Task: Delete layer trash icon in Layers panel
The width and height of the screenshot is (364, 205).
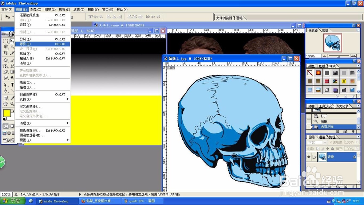Action: coord(353,186)
